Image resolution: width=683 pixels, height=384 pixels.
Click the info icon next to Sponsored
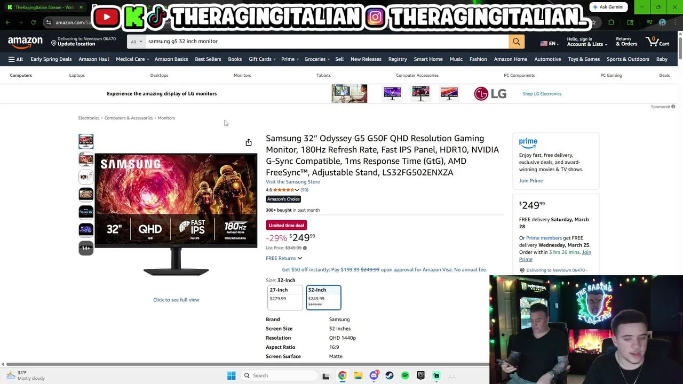point(673,107)
